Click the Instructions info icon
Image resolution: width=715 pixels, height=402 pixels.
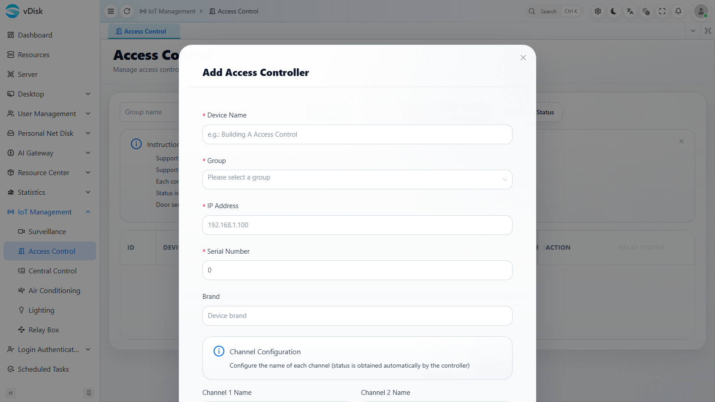pyautogui.click(x=136, y=144)
